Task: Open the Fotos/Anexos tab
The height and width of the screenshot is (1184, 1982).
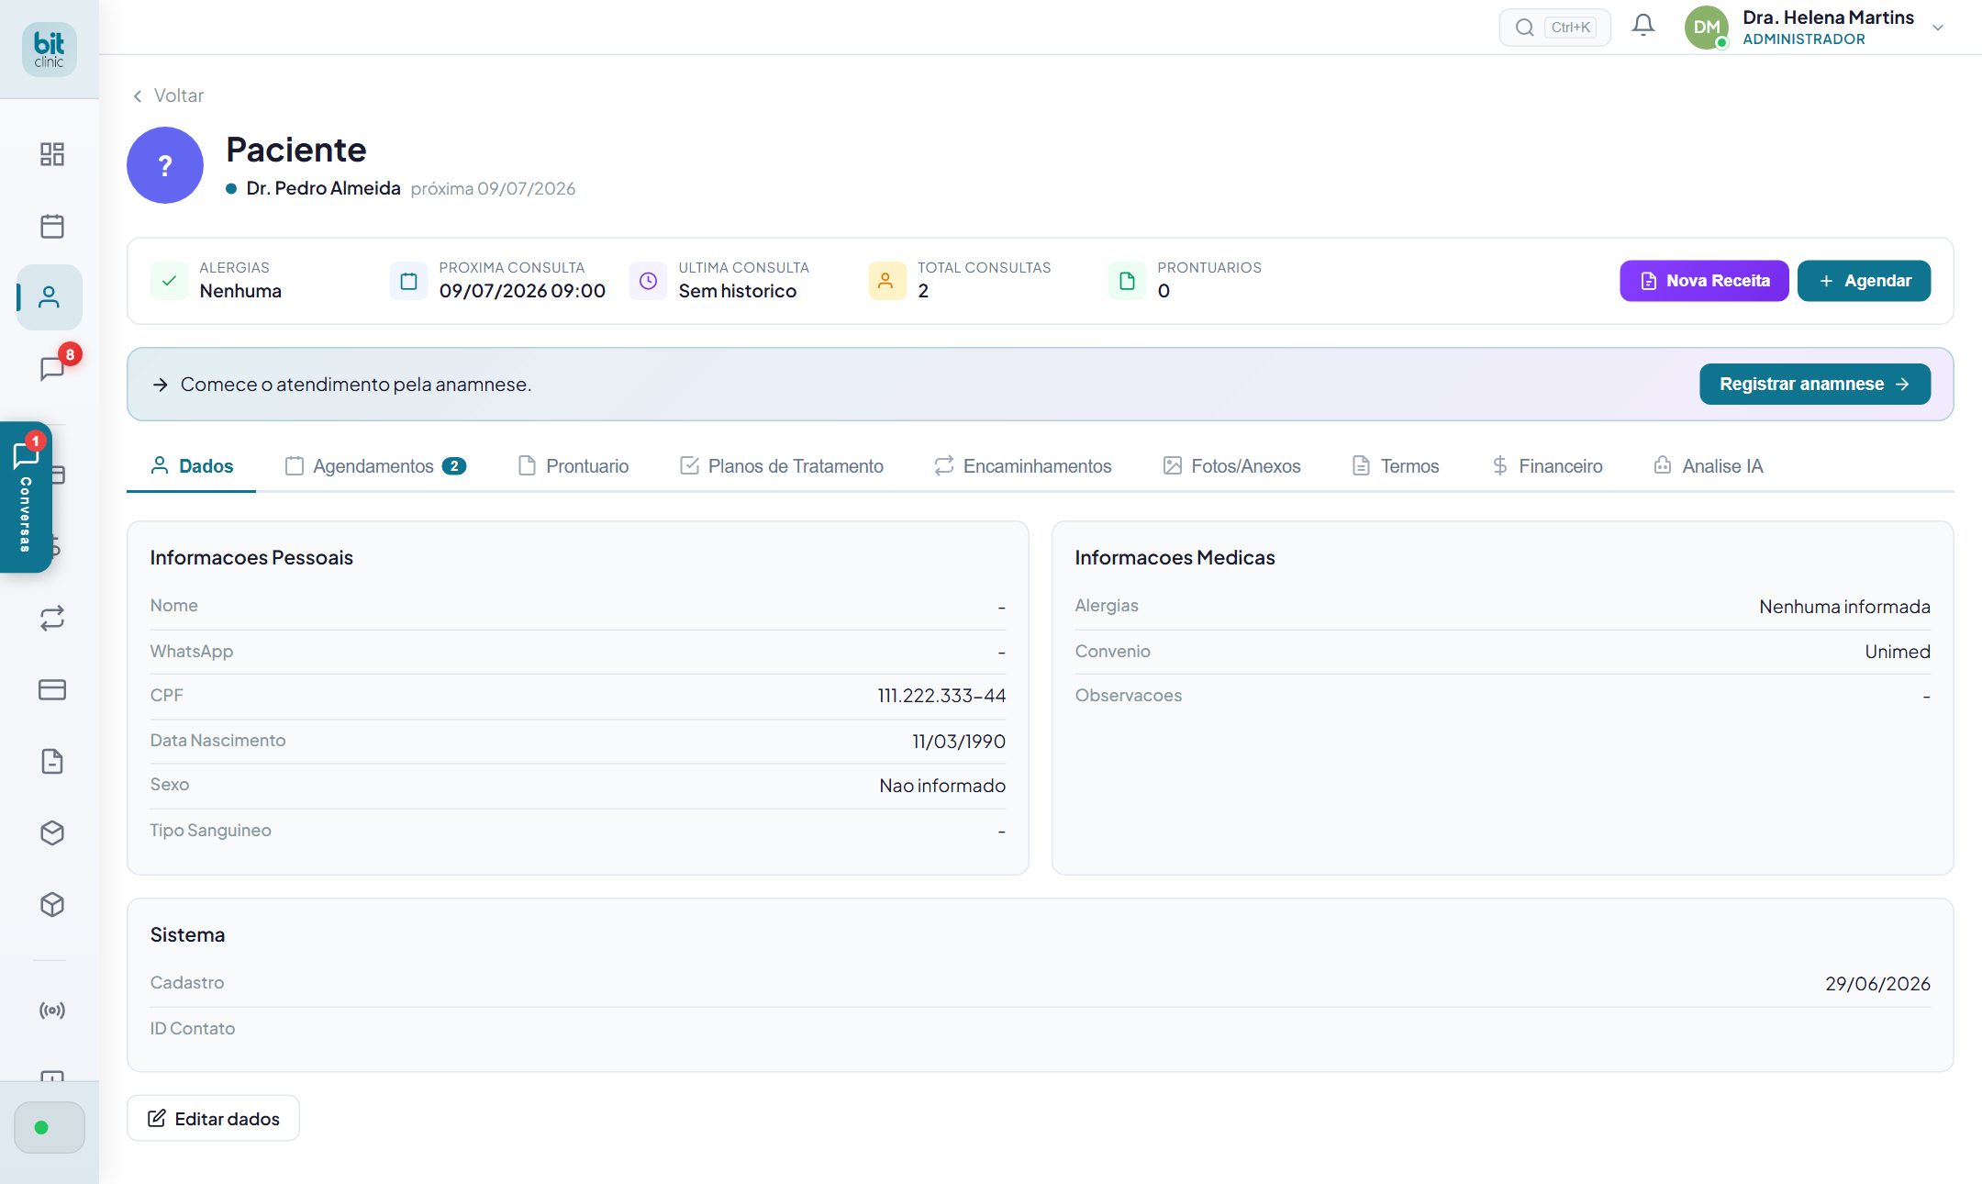Action: coord(1232,466)
